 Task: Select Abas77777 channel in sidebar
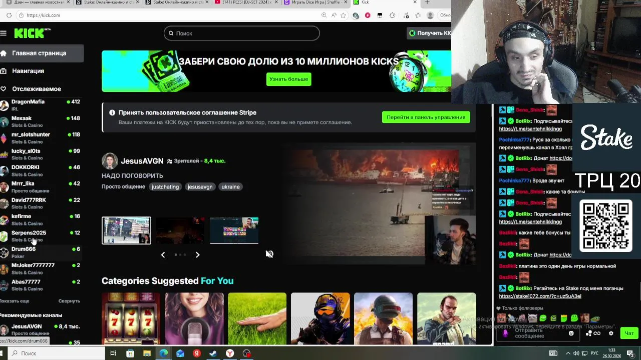(40, 285)
